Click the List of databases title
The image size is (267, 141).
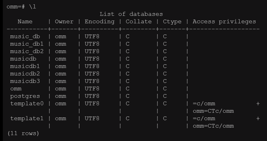click(x=131, y=14)
